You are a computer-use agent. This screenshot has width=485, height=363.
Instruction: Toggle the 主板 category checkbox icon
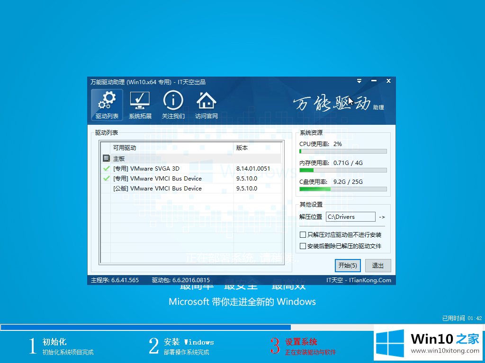106,159
